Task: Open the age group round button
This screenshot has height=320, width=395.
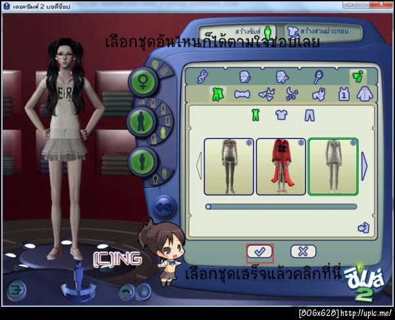Action: pos(141,121)
